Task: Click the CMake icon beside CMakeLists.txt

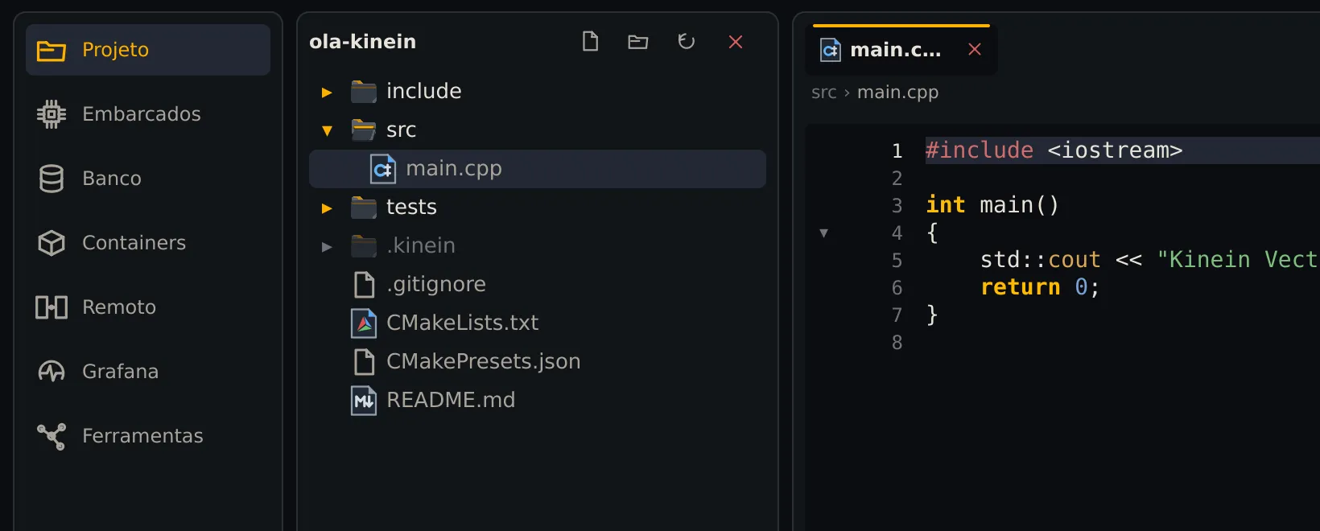Action: (x=364, y=323)
